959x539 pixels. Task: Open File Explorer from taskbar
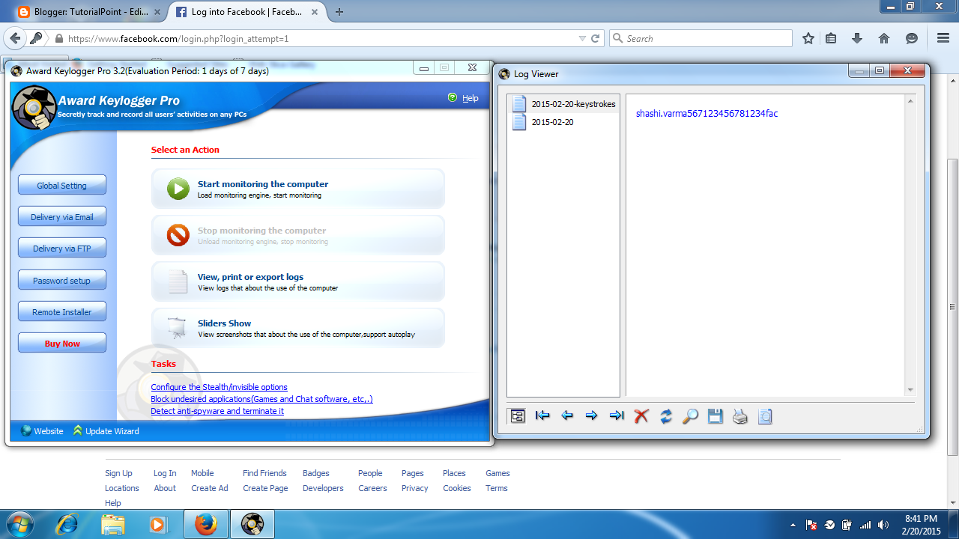pyautogui.click(x=113, y=524)
